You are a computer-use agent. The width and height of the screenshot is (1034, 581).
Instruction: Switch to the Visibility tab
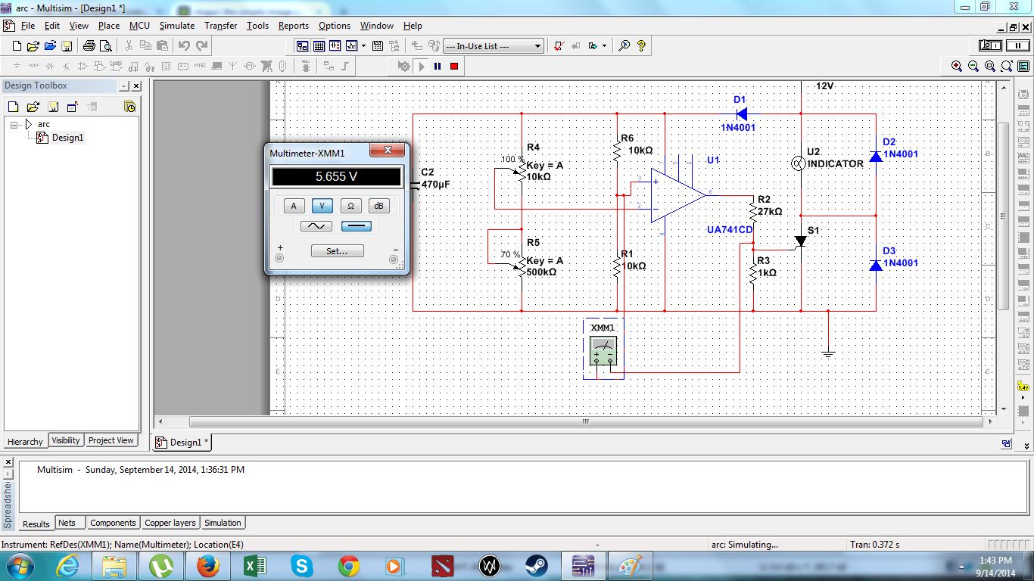pos(66,440)
